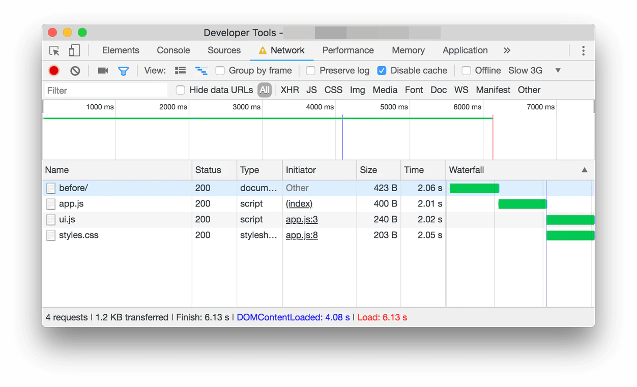Open the DevTools three-dot customize menu
The height and width of the screenshot is (387, 637).
click(583, 50)
